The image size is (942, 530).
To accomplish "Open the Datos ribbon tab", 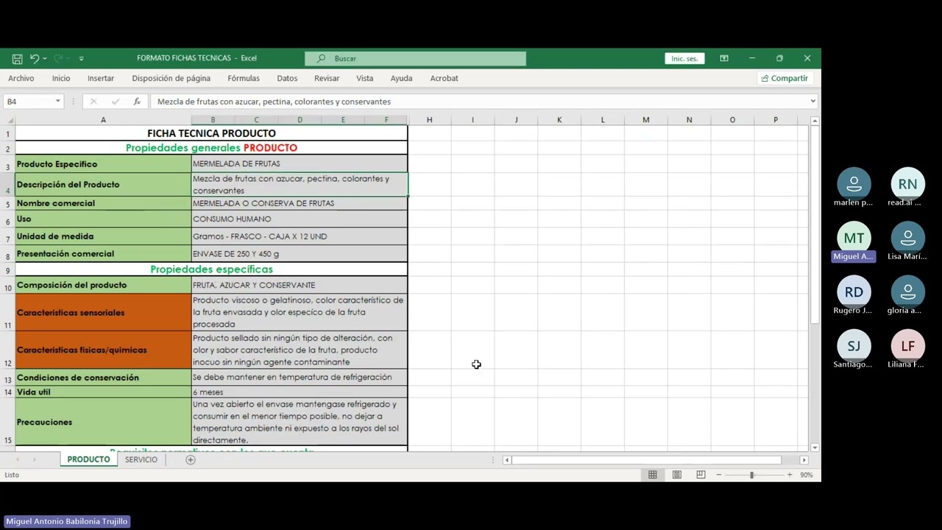I will point(287,78).
